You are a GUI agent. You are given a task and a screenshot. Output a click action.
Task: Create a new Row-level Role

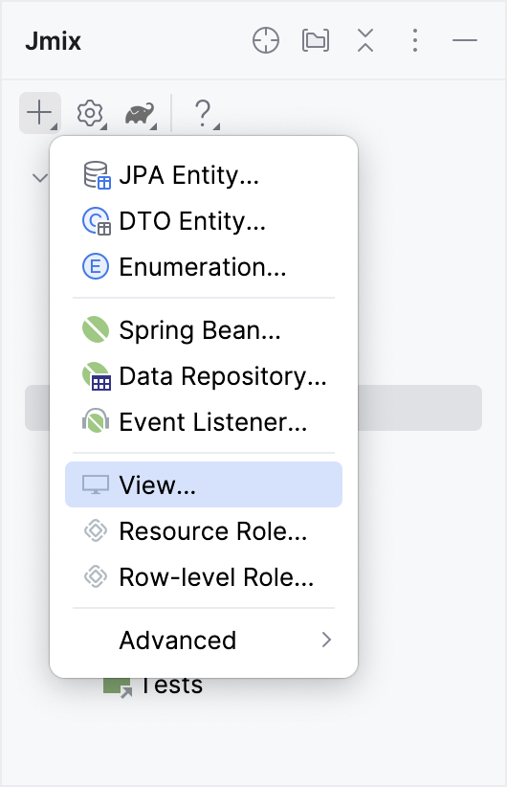coord(204,577)
